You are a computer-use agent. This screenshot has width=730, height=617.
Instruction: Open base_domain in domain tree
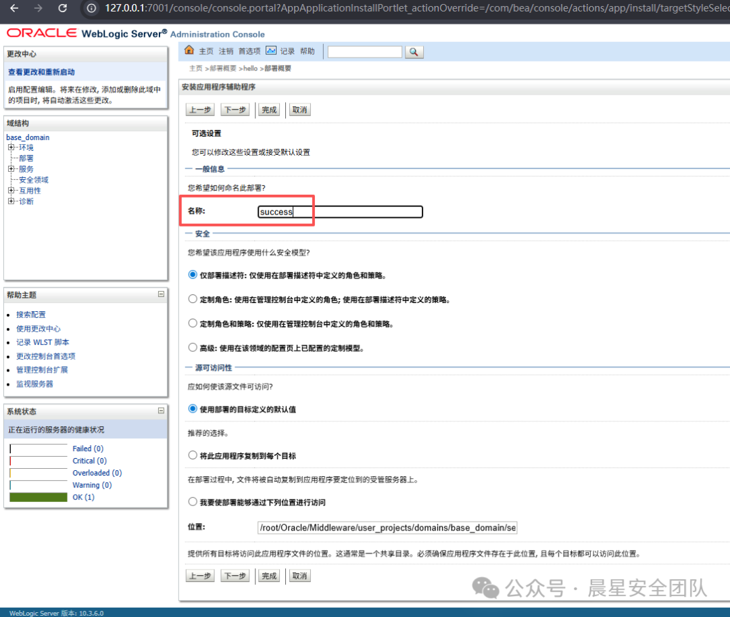coord(28,137)
